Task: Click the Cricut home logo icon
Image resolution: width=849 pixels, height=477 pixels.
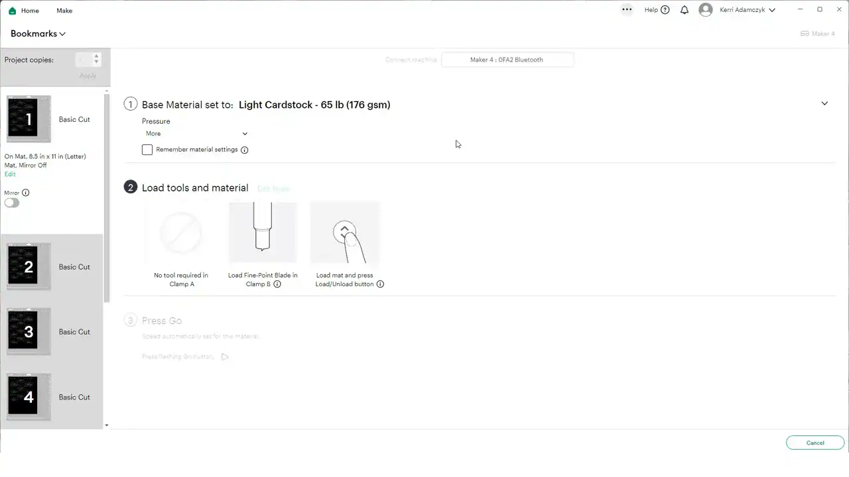Action: [x=12, y=11]
